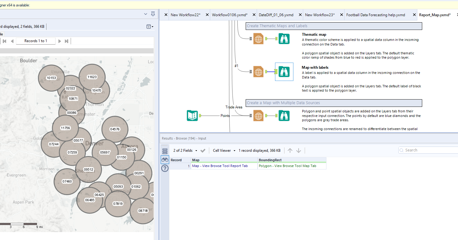This screenshot has width=458, height=240.
Task: Open the Cell Viewer dropdown
Action: coord(222,150)
